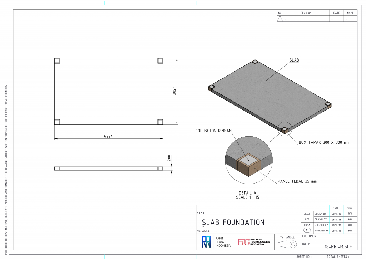Click the 200 thickness dimension text
366x259 pixels.
pyautogui.click(x=169, y=158)
